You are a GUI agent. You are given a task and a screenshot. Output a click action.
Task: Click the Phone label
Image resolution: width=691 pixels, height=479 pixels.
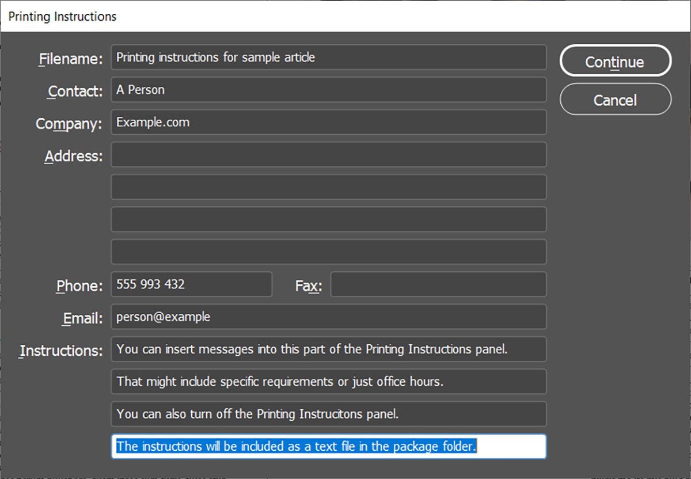click(79, 286)
